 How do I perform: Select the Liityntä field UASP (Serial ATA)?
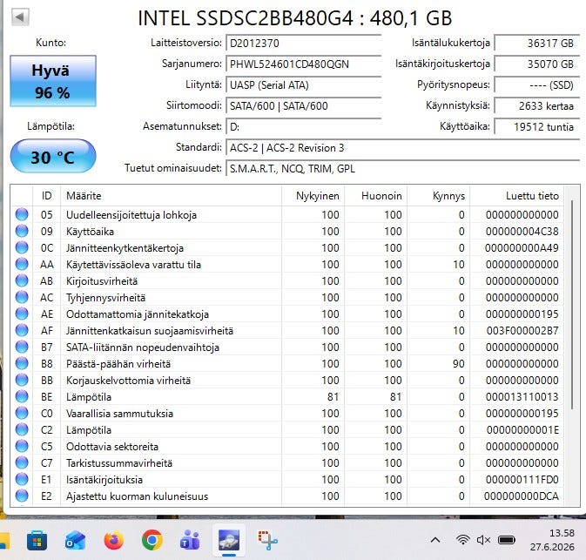(x=304, y=84)
